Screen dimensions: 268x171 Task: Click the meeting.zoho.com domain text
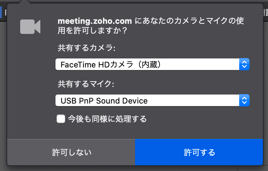tap(95, 21)
